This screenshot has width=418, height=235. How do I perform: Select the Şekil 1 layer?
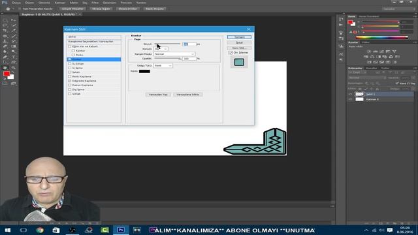(x=381, y=94)
